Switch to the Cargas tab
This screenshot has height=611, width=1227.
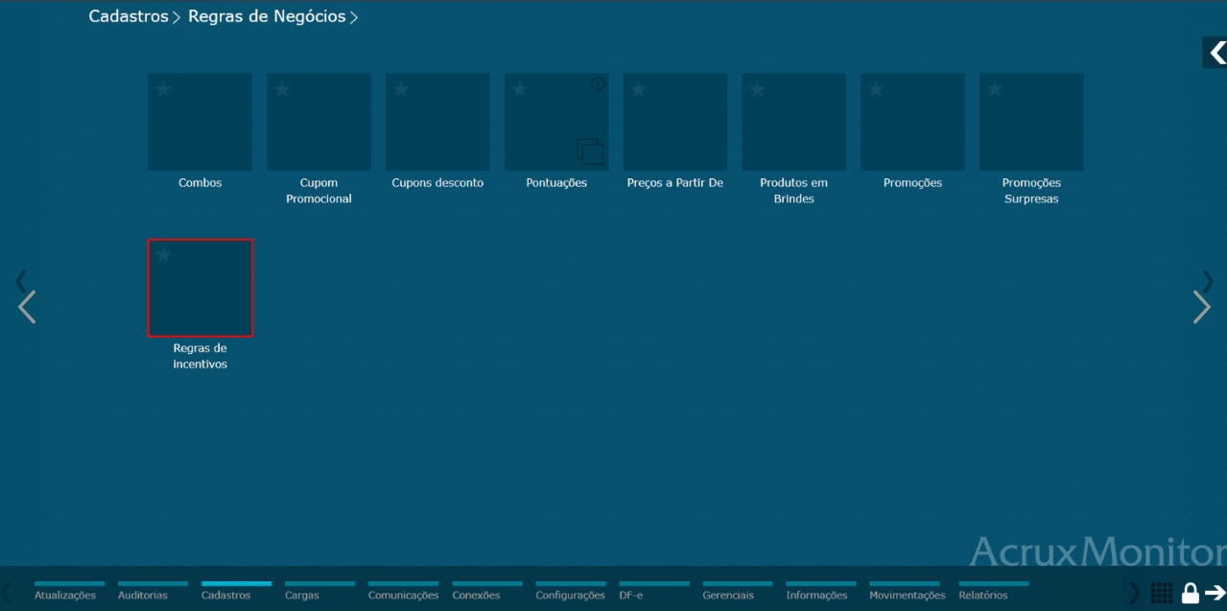[319, 590]
